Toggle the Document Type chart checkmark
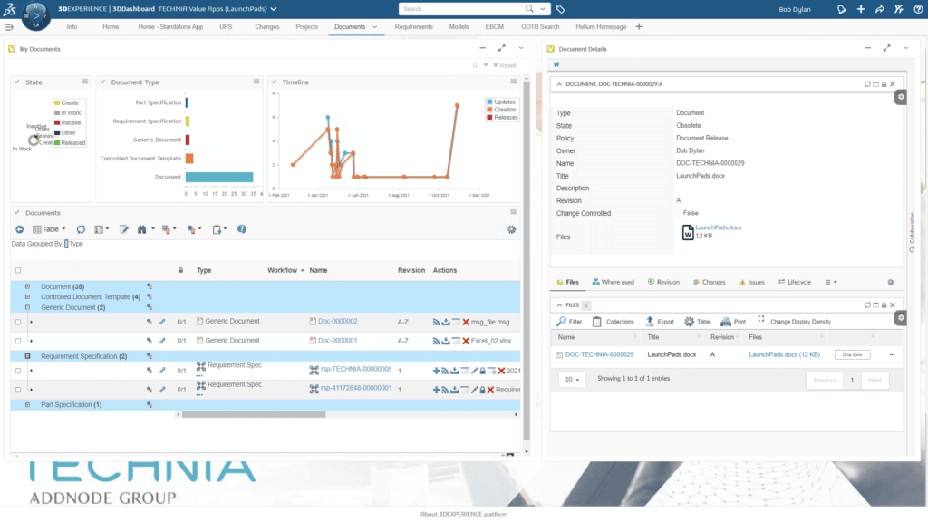 click(x=103, y=82)
